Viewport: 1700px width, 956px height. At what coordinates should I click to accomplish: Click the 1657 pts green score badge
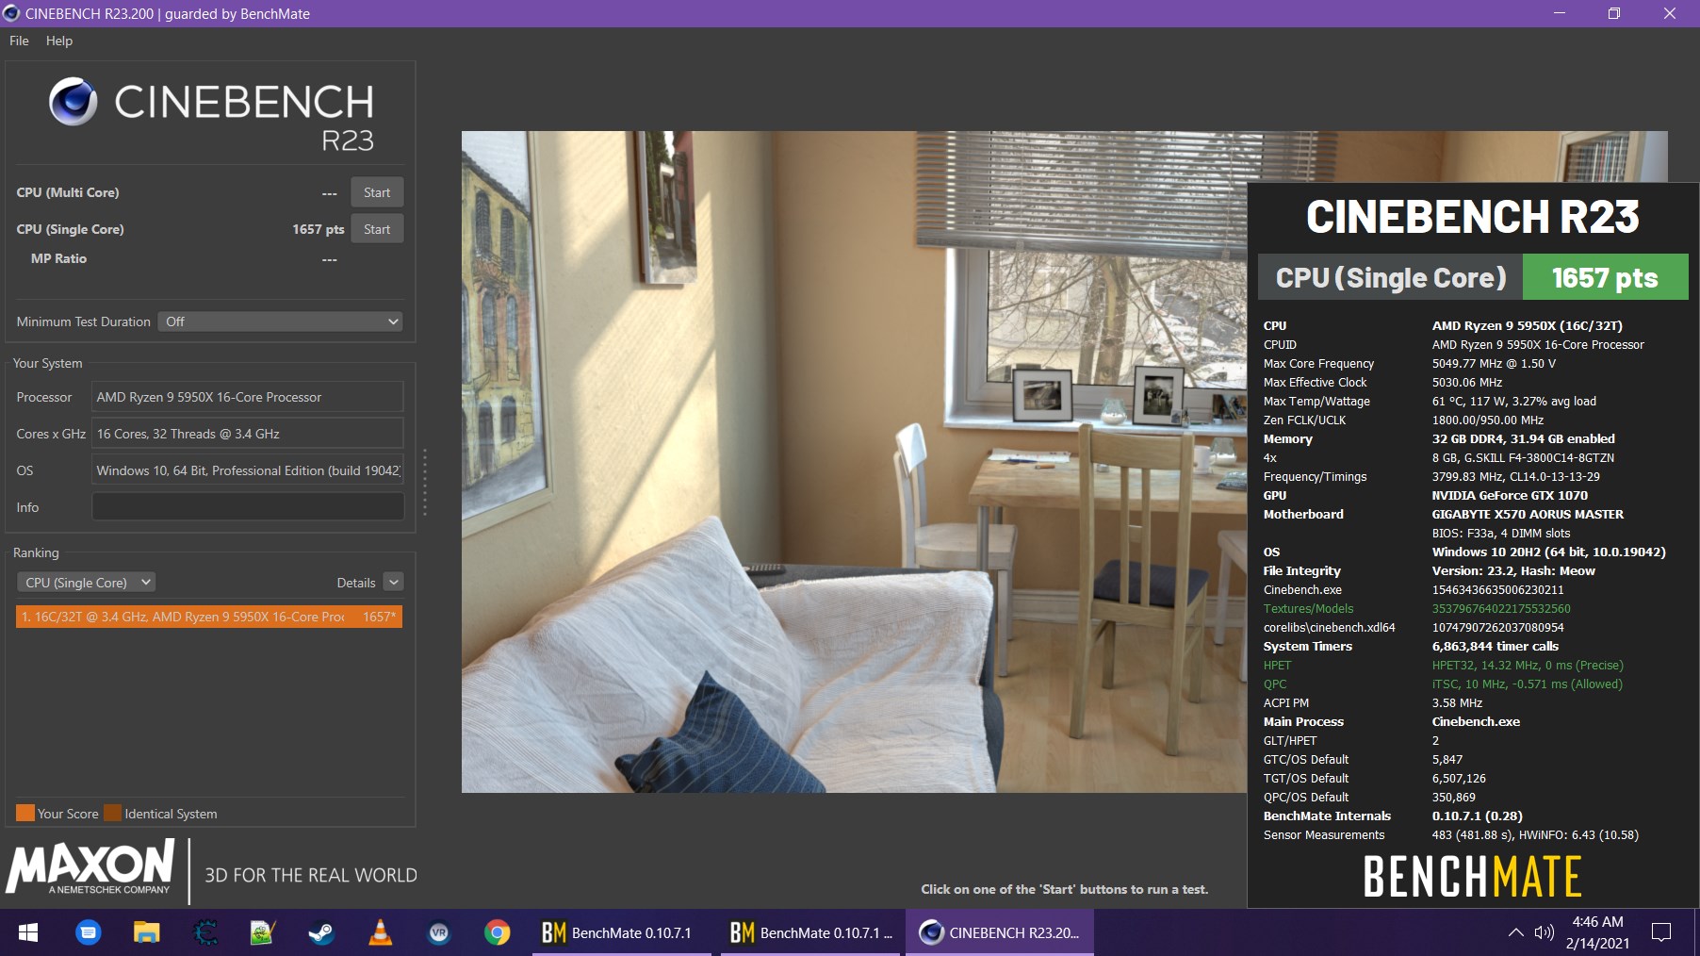(x=1605, y=278)
